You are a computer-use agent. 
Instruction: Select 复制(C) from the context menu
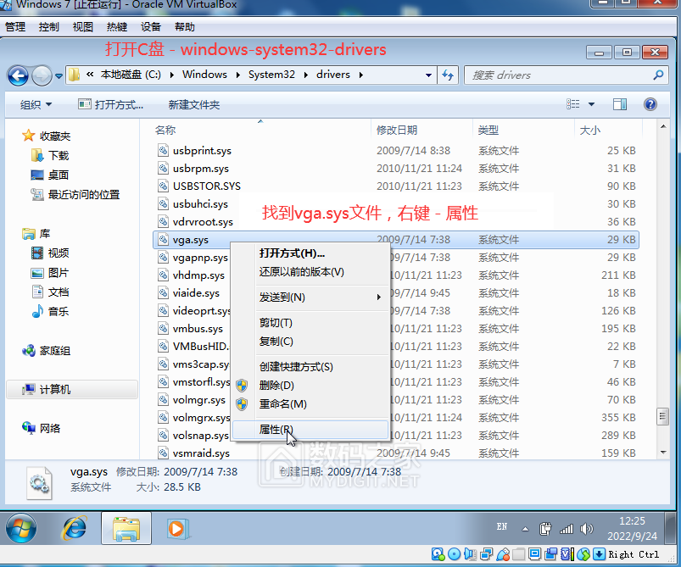tap(276, 342)
